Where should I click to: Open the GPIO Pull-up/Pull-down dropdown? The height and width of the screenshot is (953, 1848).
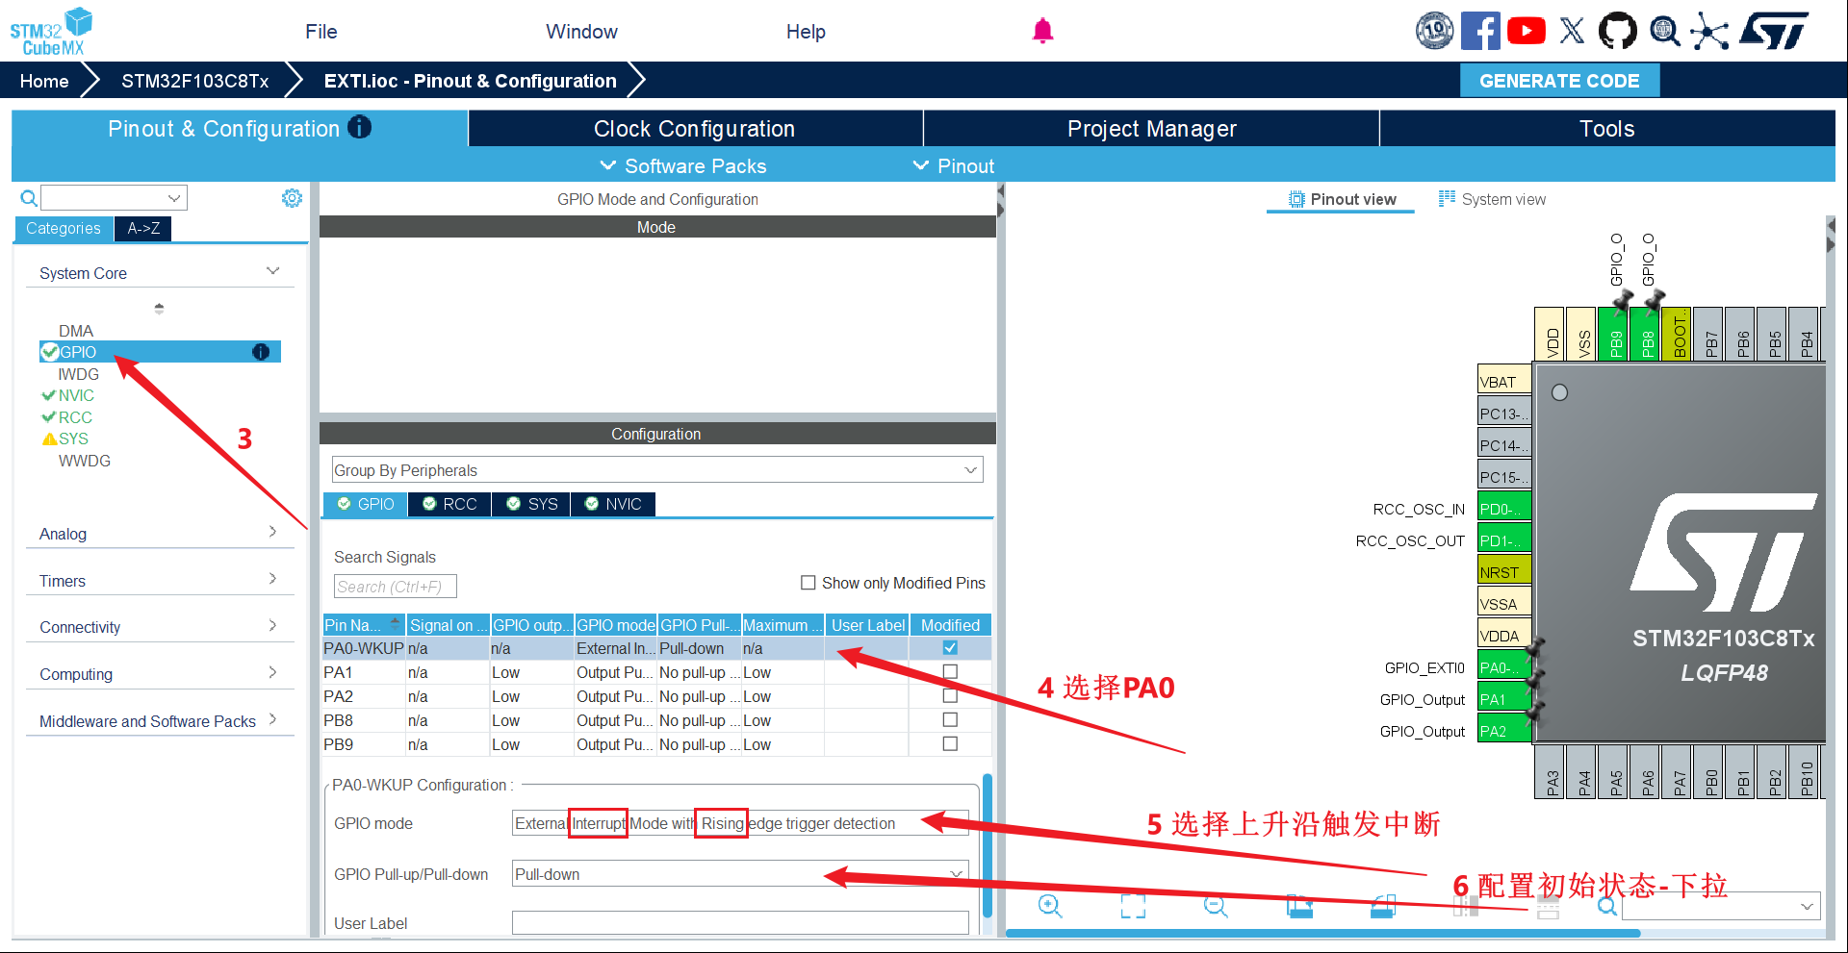click(740, 874)
